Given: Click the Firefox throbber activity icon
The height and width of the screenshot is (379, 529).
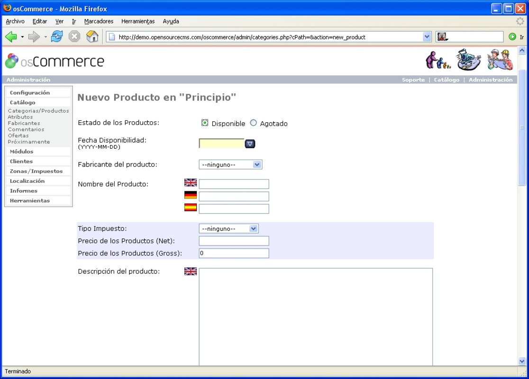Looking at the screenshot, I should click(520, 21).
